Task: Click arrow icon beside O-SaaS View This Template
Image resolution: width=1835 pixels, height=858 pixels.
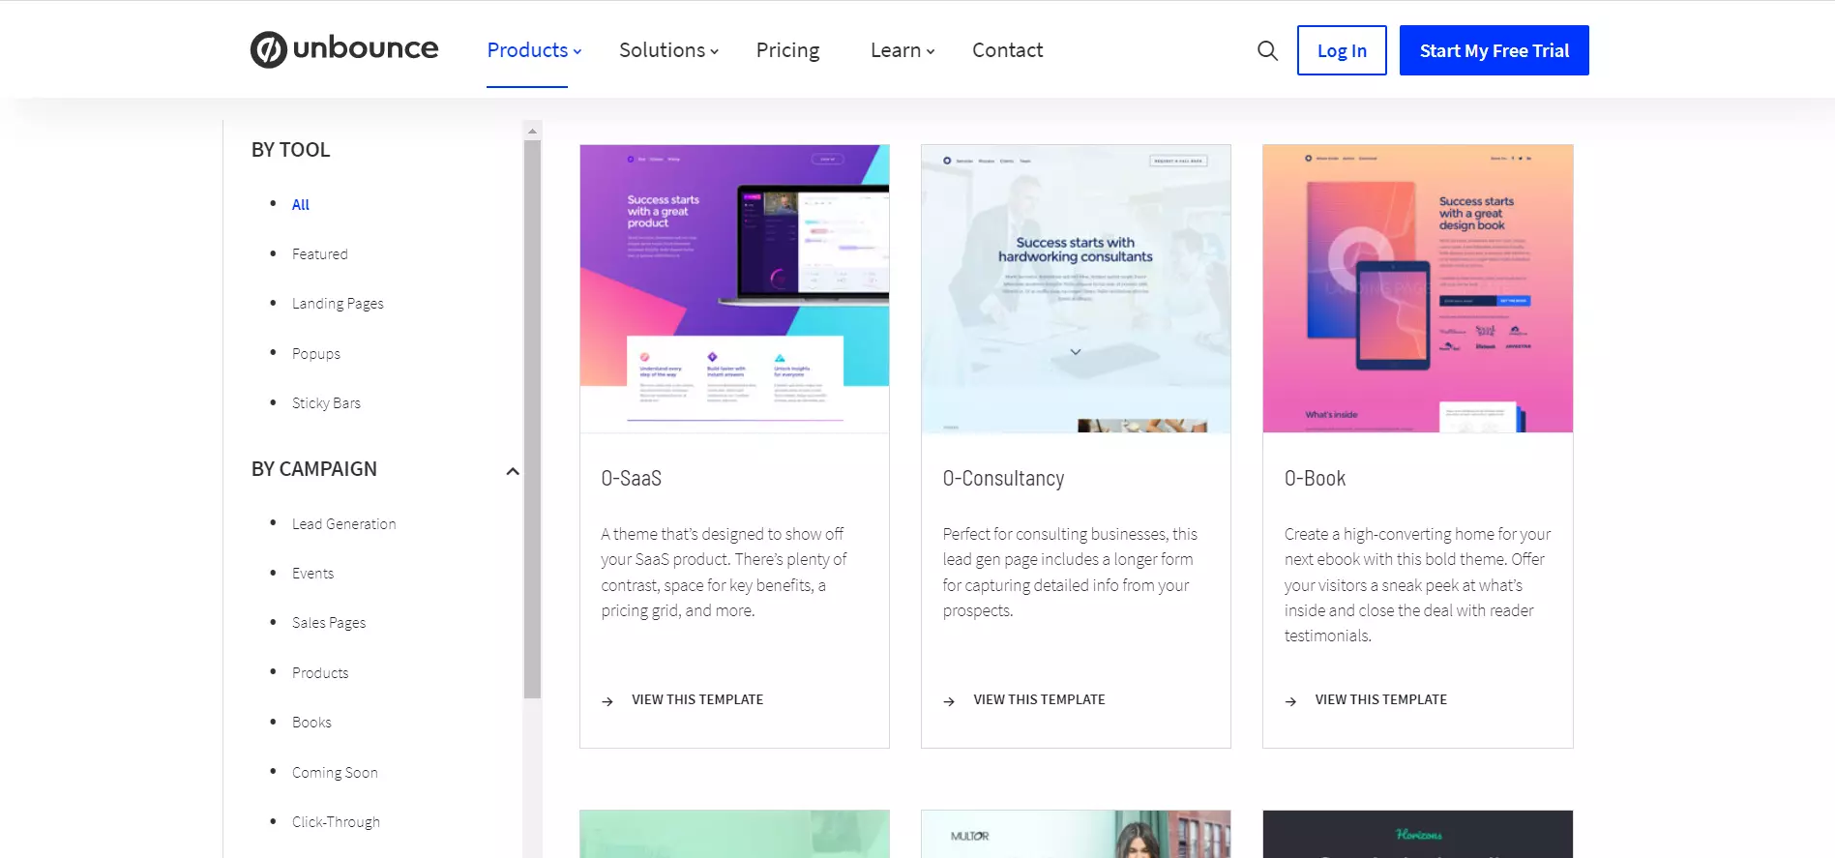Action: click(x=607, y=701)
